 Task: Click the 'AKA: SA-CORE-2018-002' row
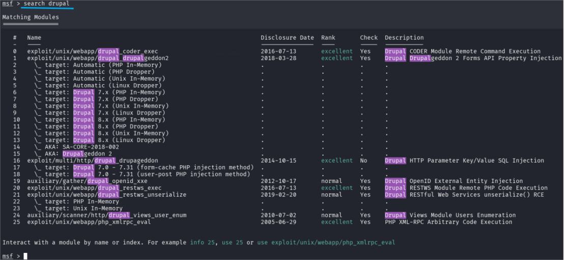click(x=77, y=147)
